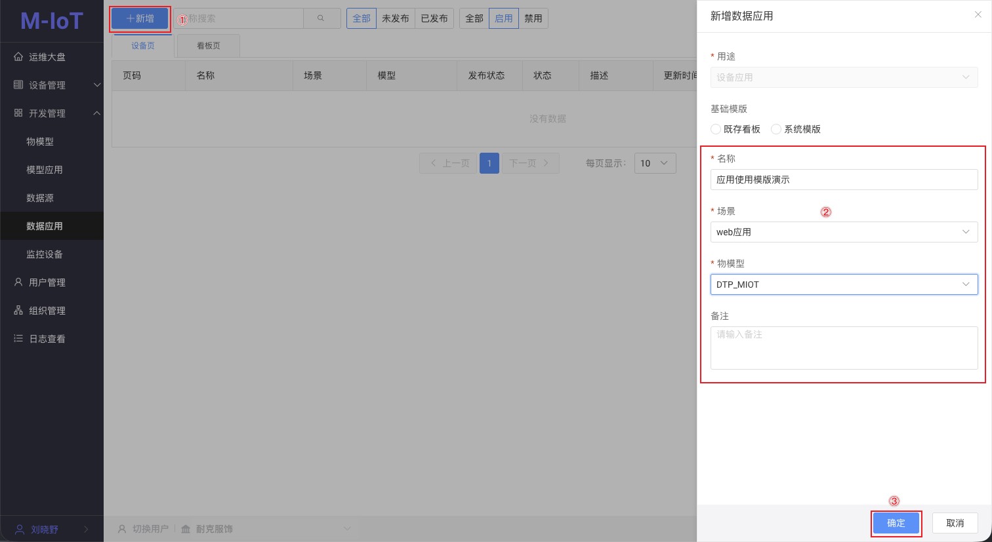Select the 系统模版 radio option
The height and width of the screenshot is (542, 992).
click(x=776, y=129)
